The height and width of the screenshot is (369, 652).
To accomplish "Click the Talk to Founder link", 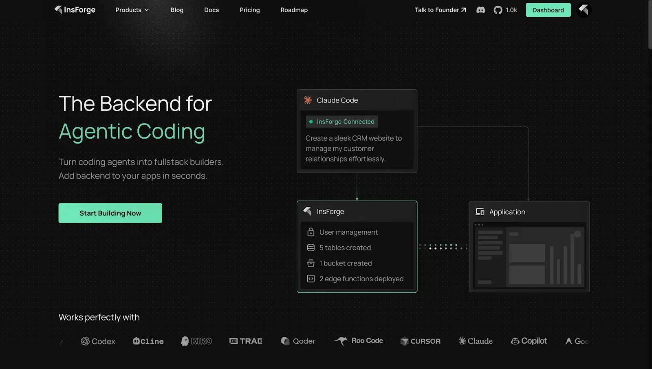I will point(440,10).
